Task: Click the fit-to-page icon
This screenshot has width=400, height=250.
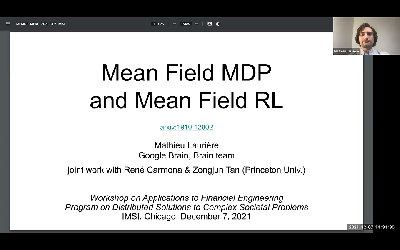Action: [x=209, y=24]
